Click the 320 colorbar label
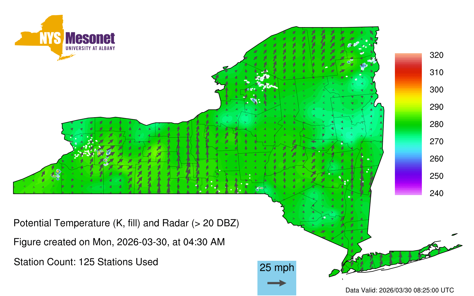 (436, 55)
